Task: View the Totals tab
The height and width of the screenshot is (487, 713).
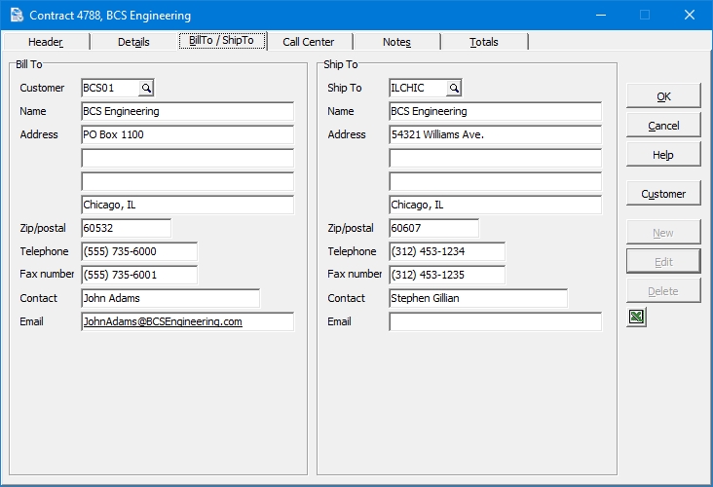Action: (x=484, y=42)
